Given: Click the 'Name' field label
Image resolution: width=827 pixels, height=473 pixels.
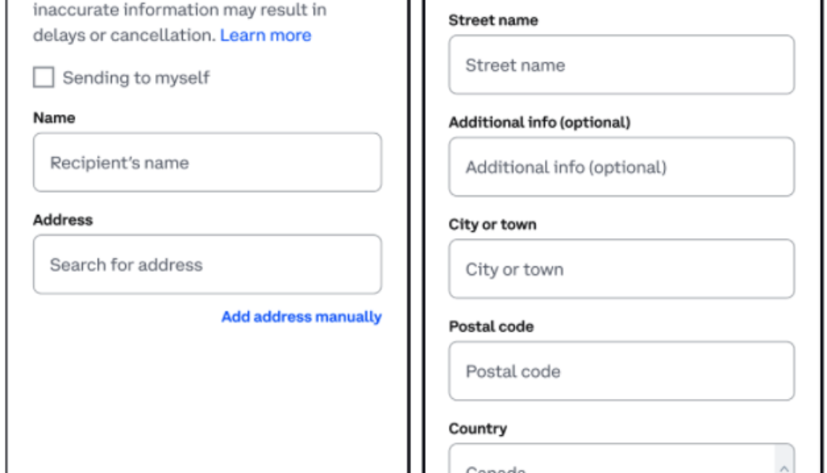Looking at the screenshot, I should click(x=54, y=118).
